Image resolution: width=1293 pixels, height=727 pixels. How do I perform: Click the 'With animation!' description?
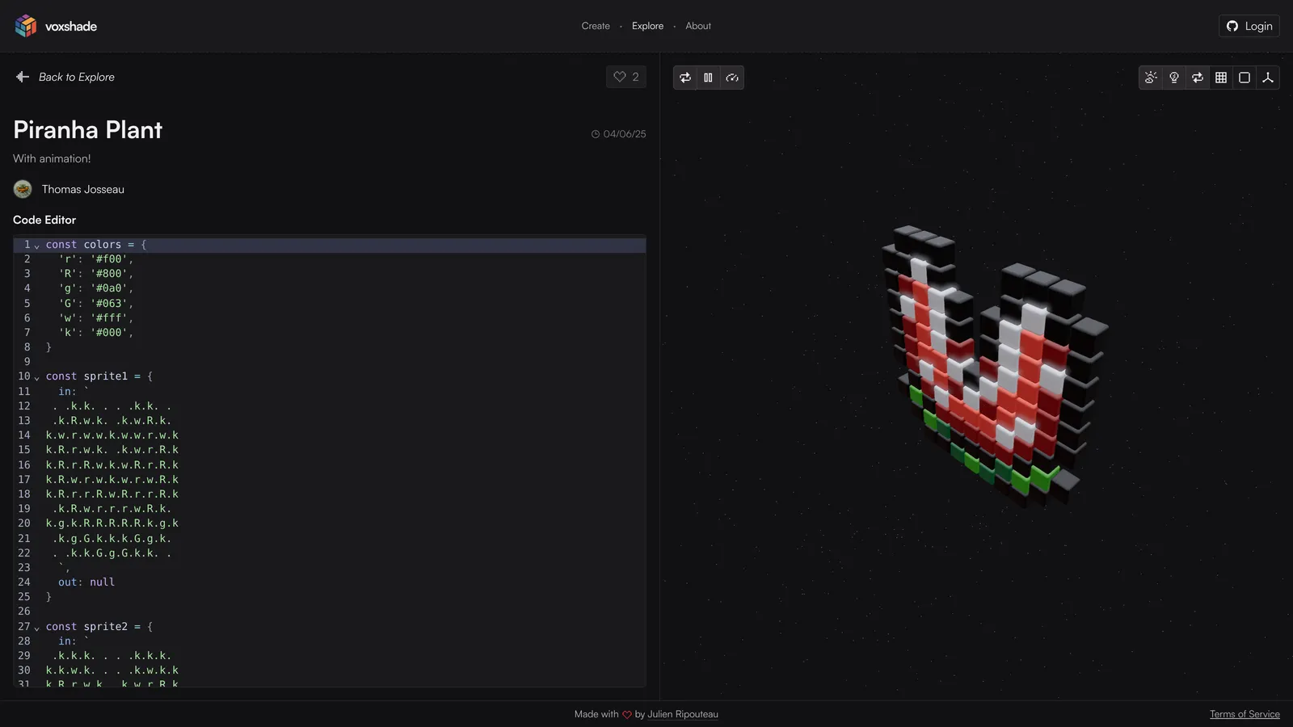(52, 158)
